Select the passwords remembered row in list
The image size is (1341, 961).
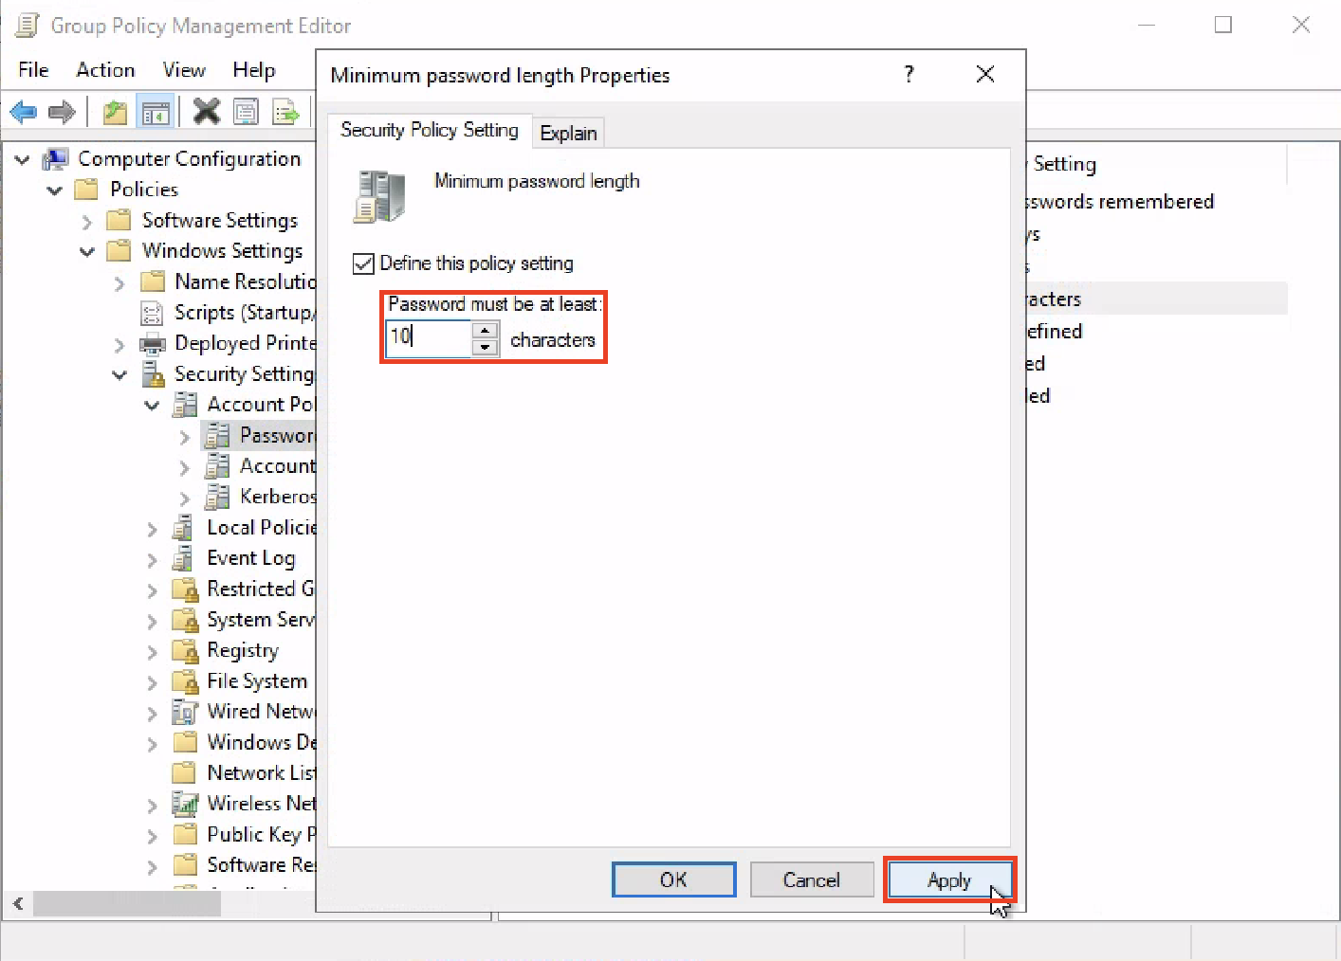click(1157, 202)
